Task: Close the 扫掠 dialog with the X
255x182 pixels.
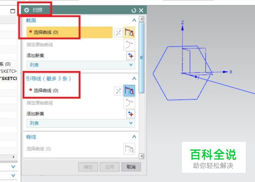Action: [x=141, y=10]
